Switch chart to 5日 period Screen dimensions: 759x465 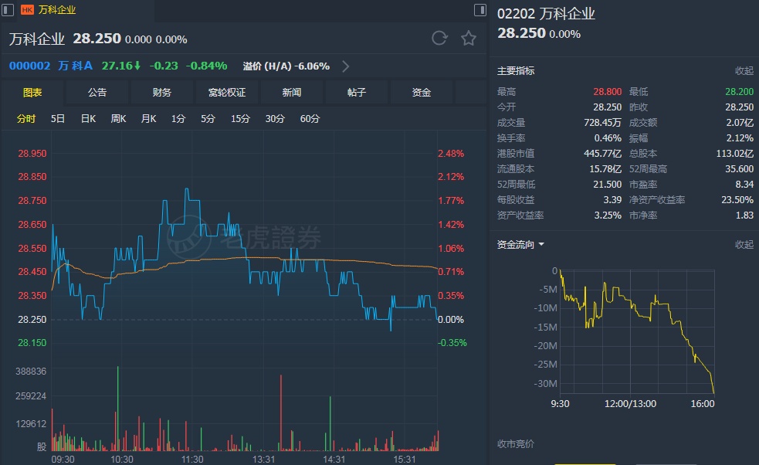58,119
